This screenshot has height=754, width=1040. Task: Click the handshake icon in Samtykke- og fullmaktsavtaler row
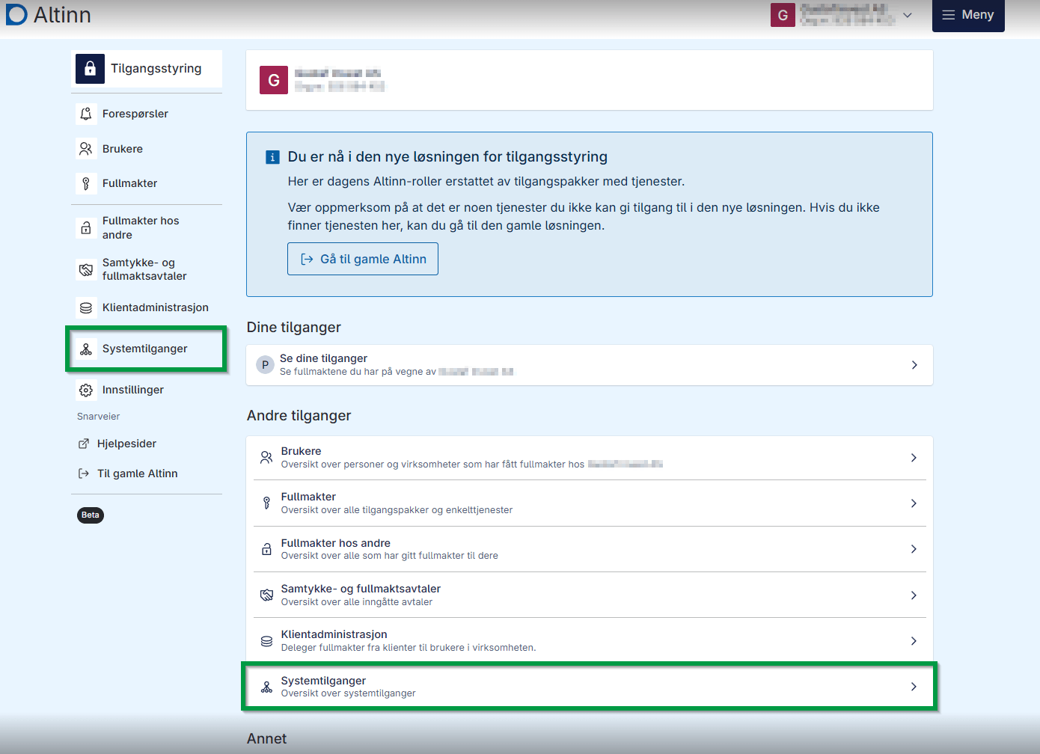(266, 595)
